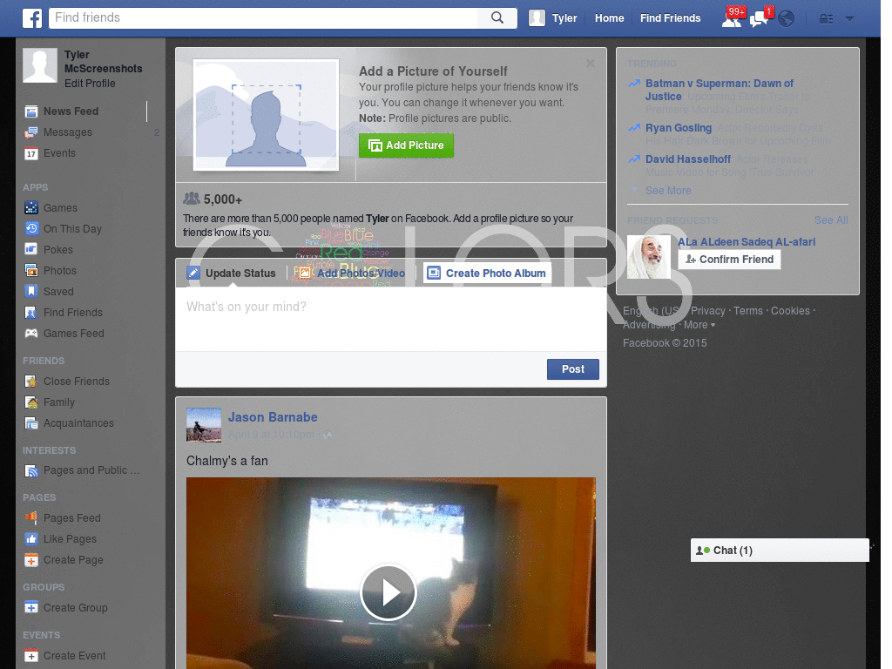Open the More footer dropdown

[x=699, y=325]
